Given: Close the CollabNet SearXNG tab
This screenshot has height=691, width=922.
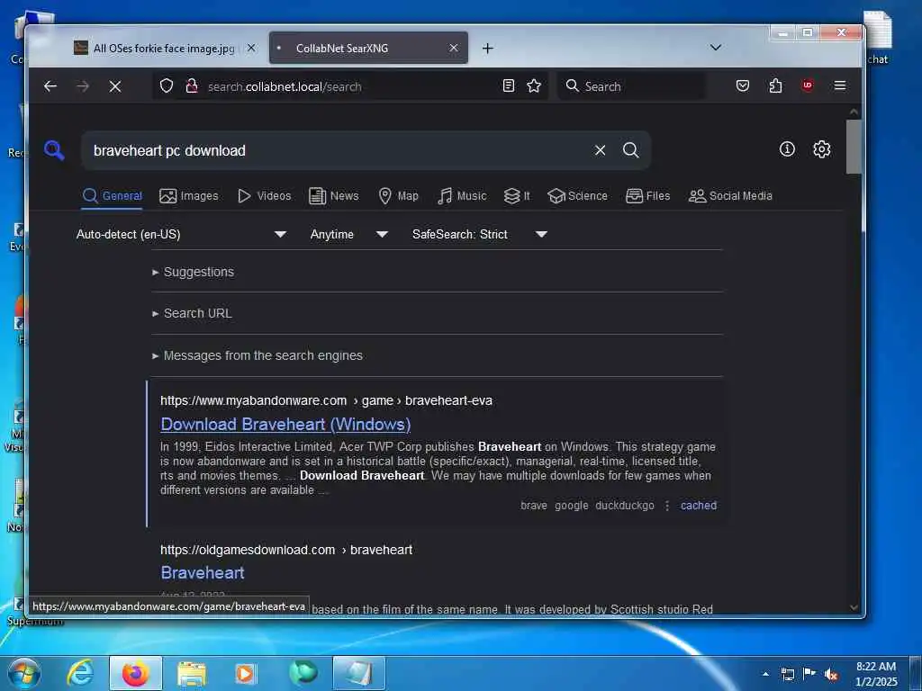Looking at the screenshot, I should (x=454, y=49).
